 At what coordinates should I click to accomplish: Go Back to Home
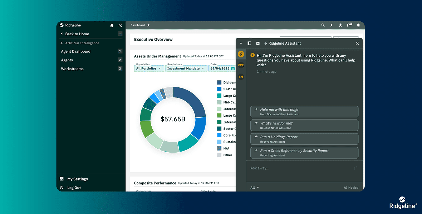(x=77, y=34)
